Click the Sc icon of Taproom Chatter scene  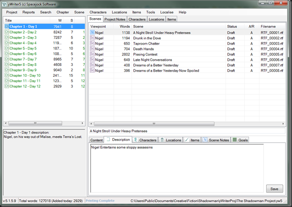pos(92,43)
